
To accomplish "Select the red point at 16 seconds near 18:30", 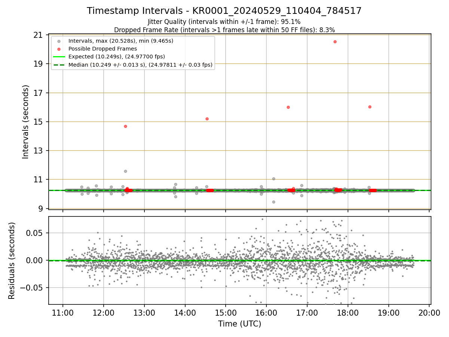I will (x=370, y=107).
